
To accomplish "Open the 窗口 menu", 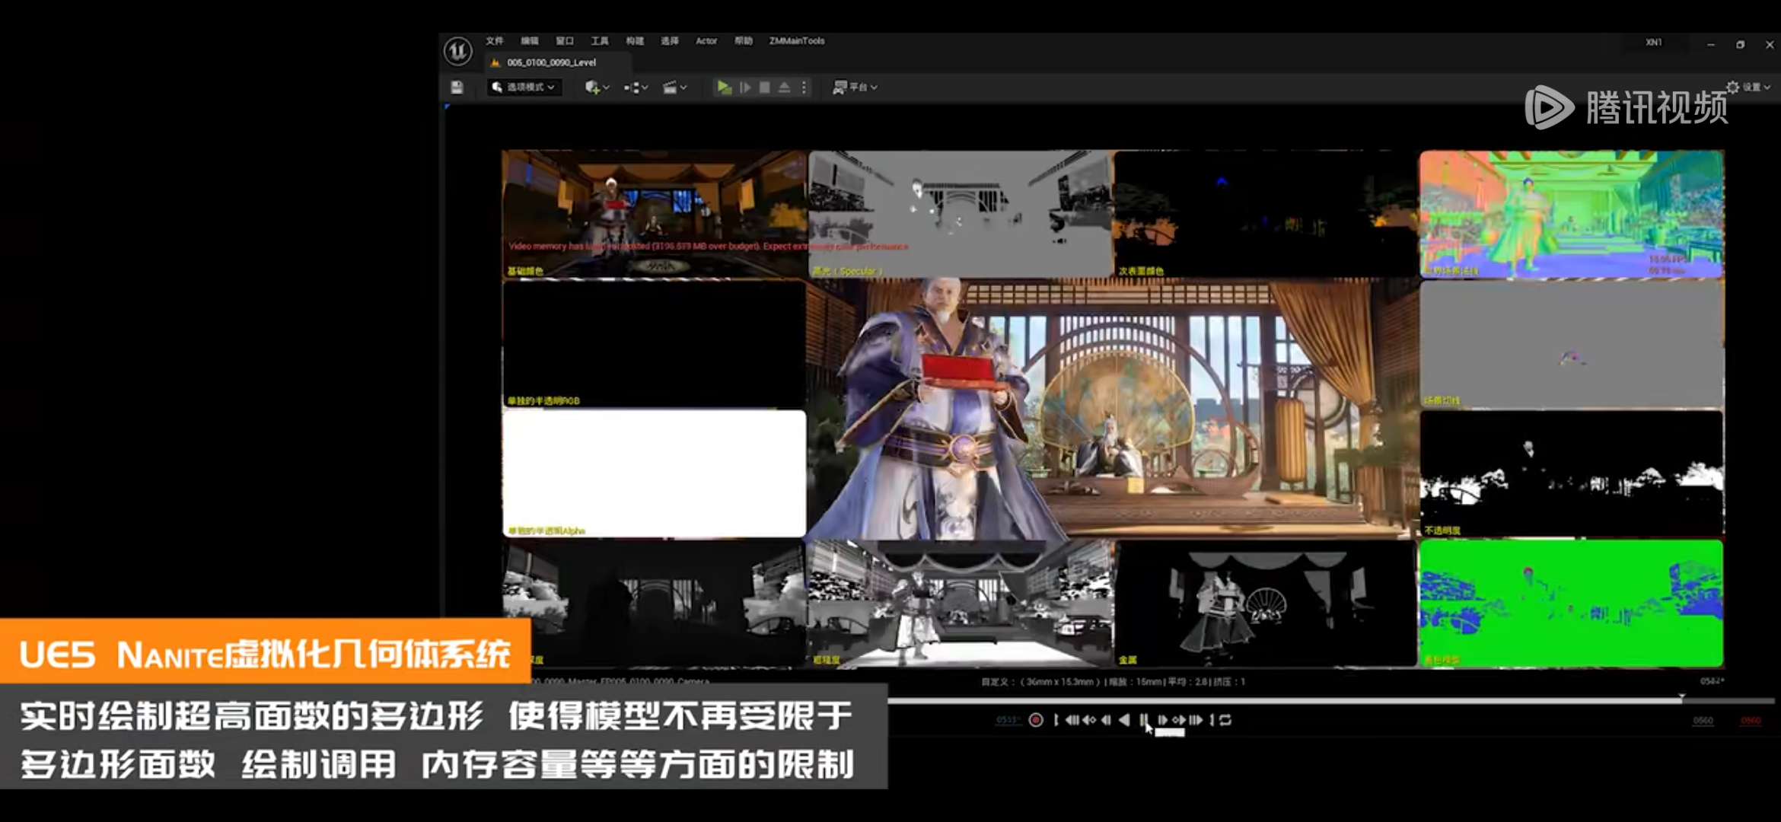I will tap(565, 41).
